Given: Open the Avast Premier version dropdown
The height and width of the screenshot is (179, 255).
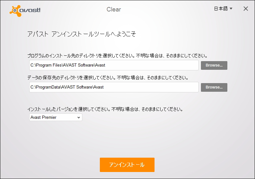Looking at the screenshot, I should coord(56,117).
